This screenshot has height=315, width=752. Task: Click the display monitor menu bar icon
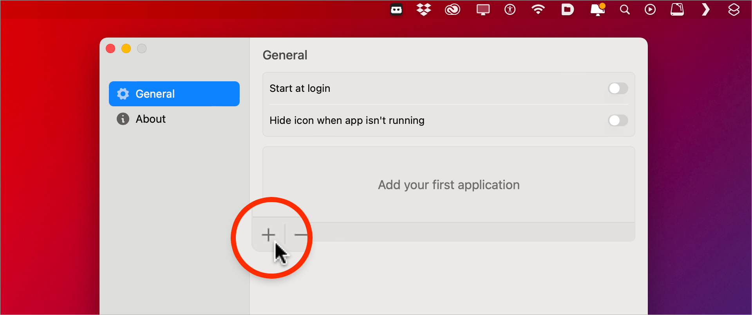pos(483,9)
